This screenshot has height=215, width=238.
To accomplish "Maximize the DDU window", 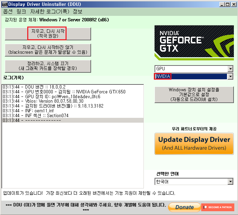I will click(x=228, y=4).
